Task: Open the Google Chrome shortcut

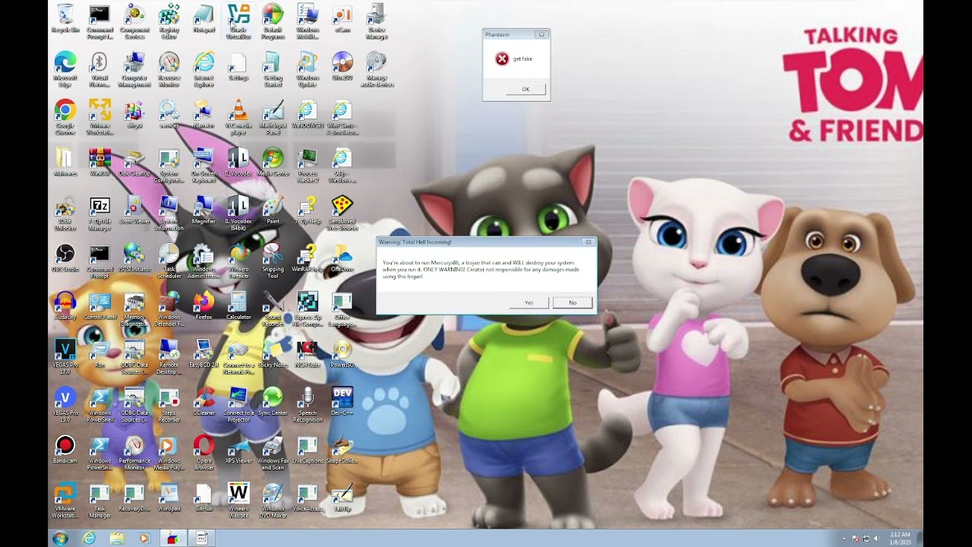Action: click(65, 117)
